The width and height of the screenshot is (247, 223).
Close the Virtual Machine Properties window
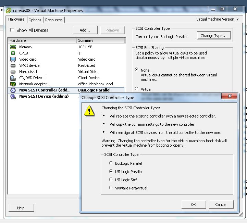pos(235,9)
